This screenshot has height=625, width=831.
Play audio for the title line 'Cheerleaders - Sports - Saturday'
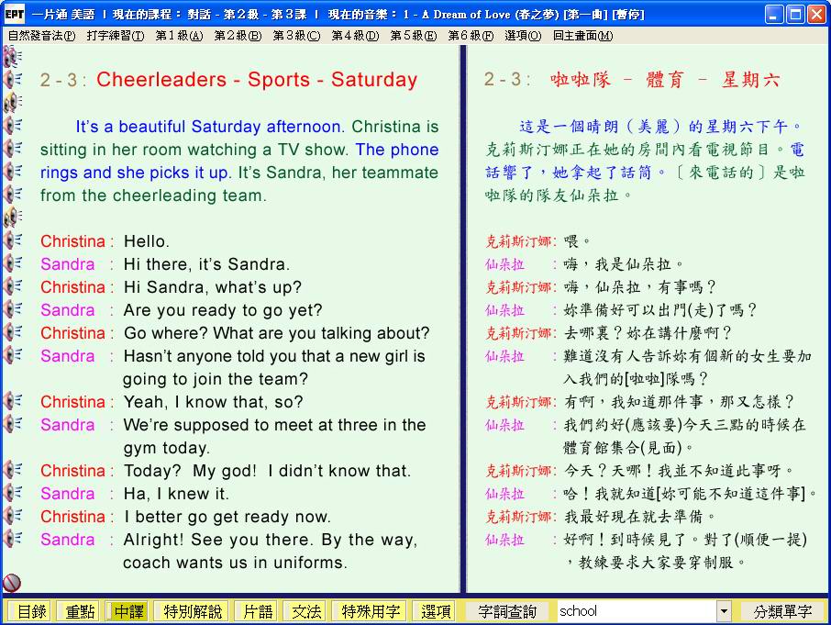[13, 80]
